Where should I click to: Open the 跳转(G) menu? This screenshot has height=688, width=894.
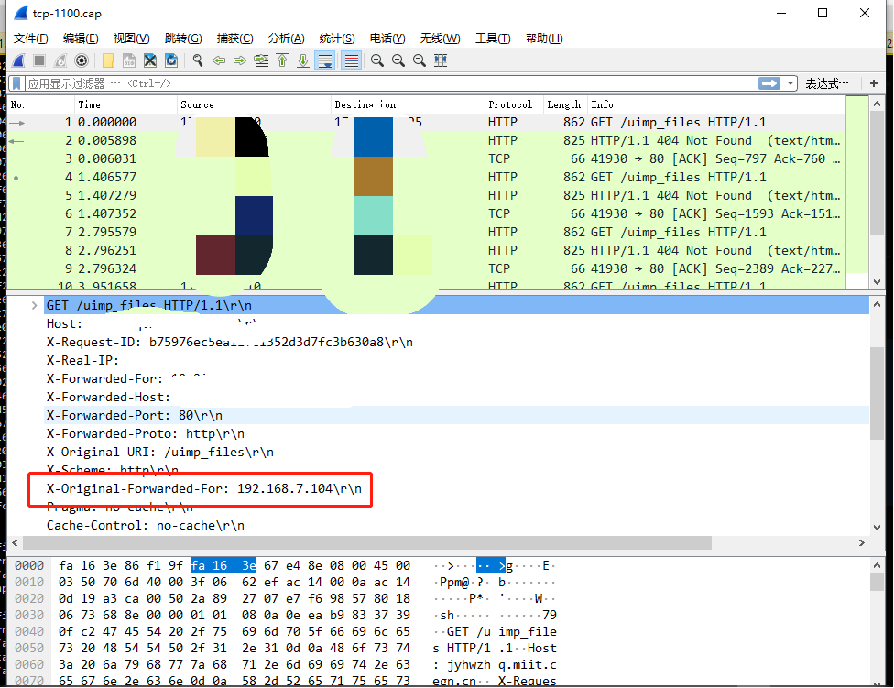[183, 38]
